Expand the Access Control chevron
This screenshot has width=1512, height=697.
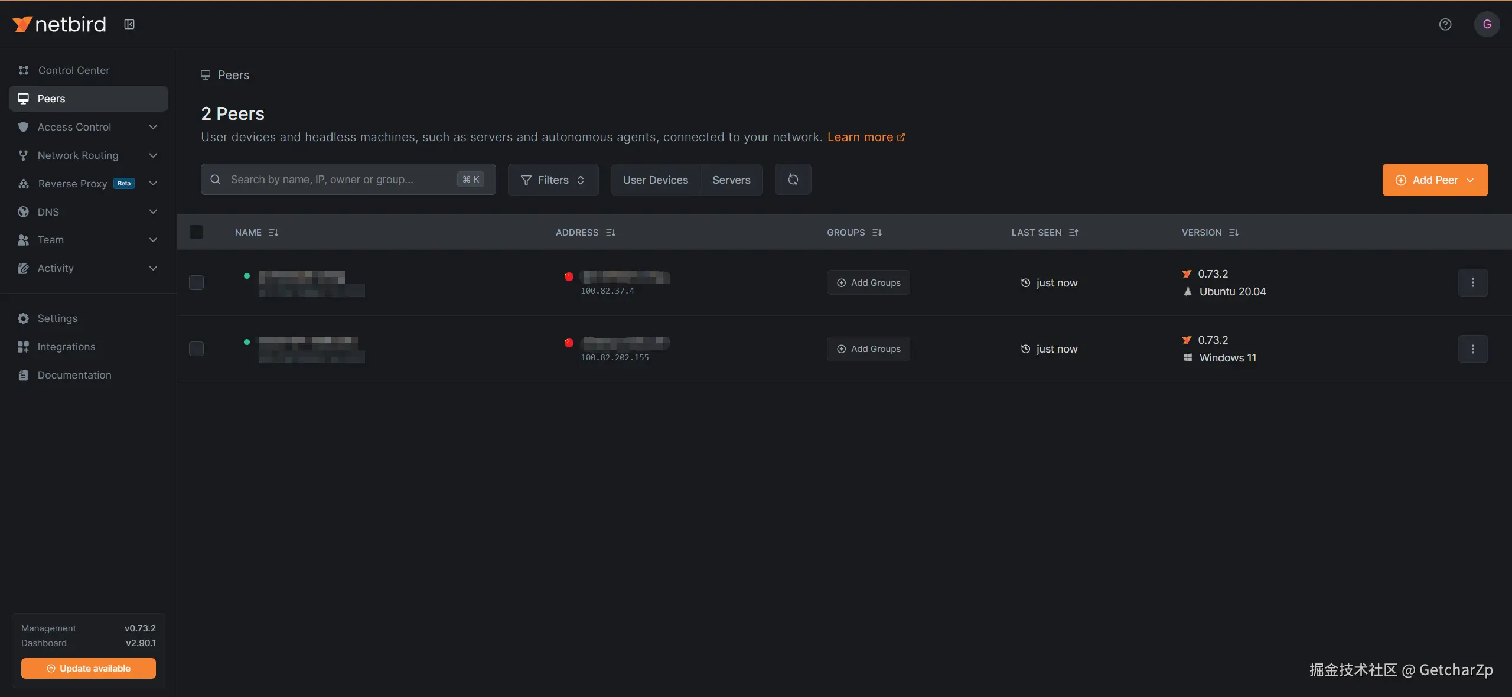(x=153, y=127)
